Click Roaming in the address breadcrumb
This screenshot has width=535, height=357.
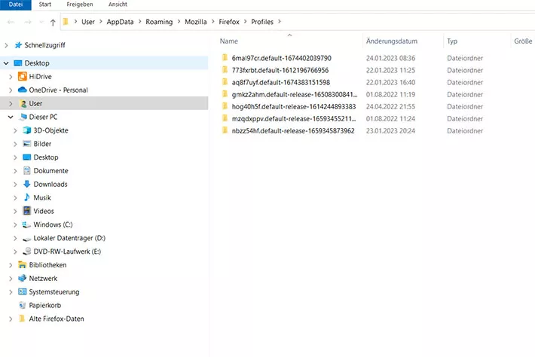click(x=159, y=22)
